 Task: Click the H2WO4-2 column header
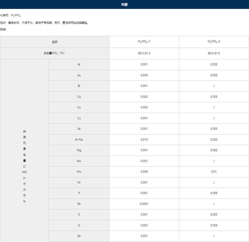pyautogui.click(x=214, y=42)
